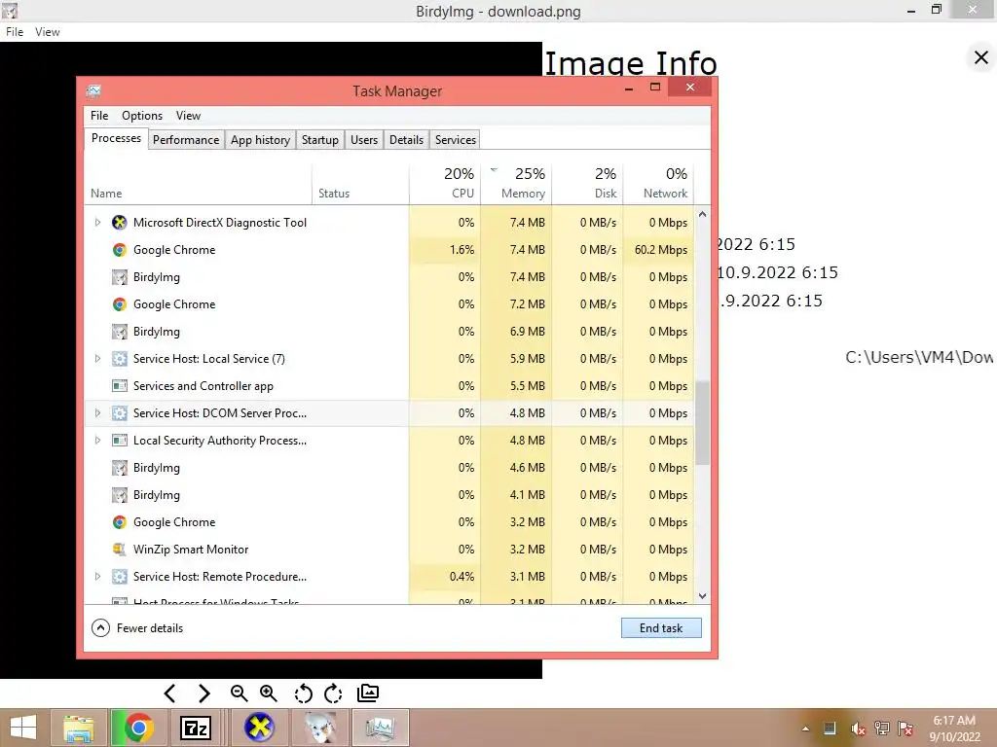Switch to DirectX Diagnostic Tool in taskbar
Screen dimensions: 997x747
coord(259,728)
